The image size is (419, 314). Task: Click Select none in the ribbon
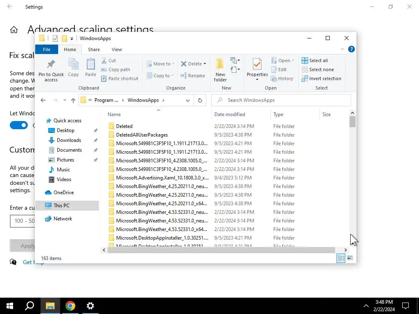pos(318,70)
